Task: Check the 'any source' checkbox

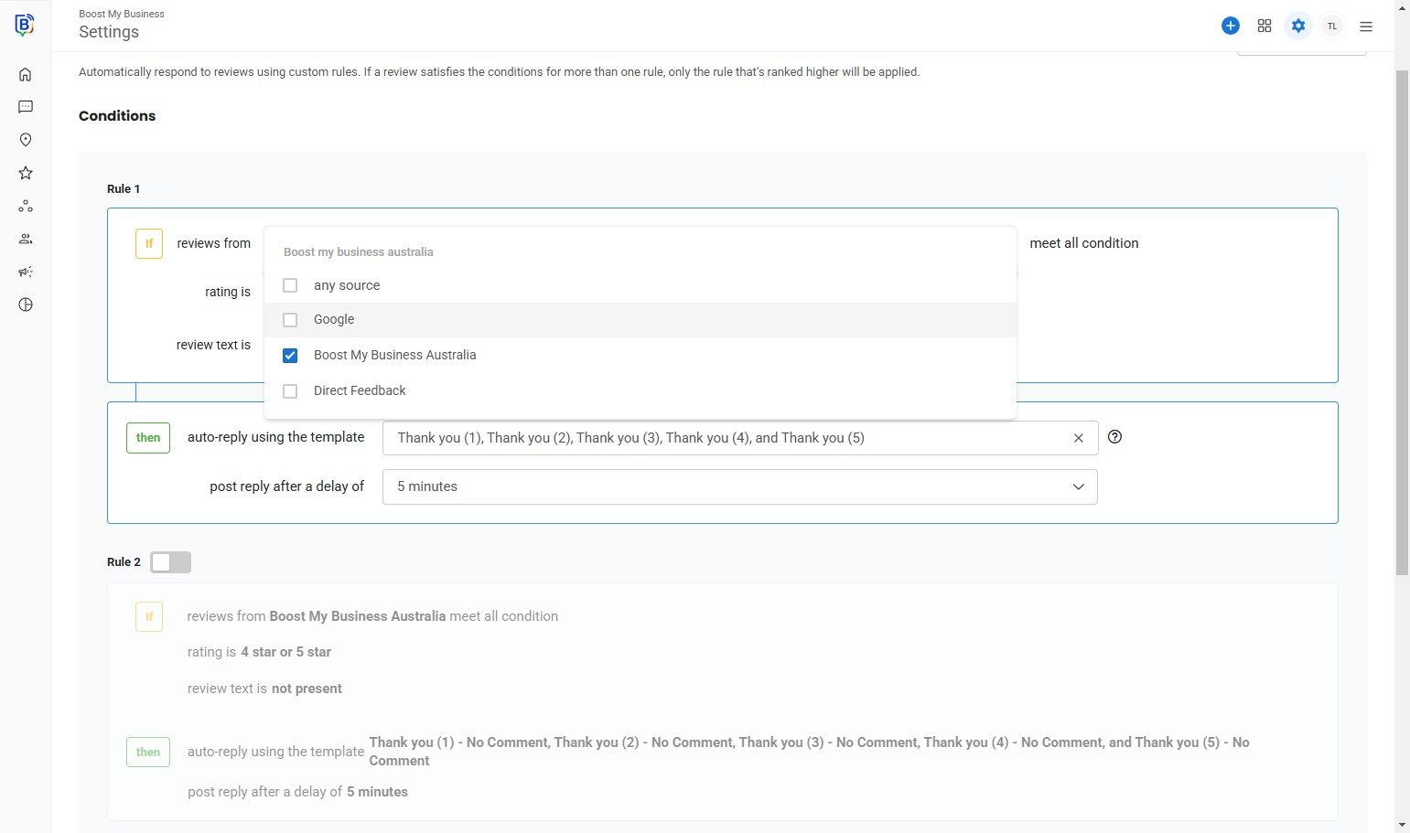Action: coord(290,285)
